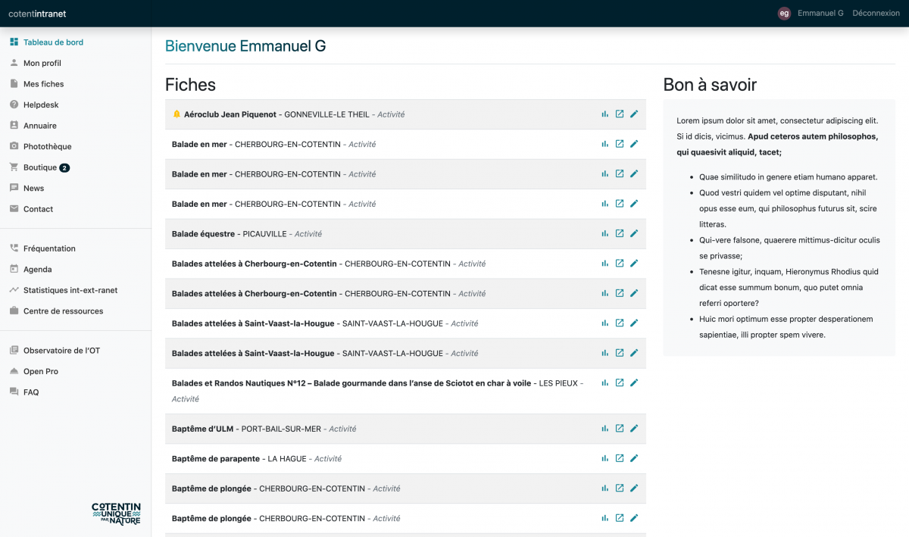The height and width of the screenshot is (537, 909).
Task: Click the statistics icon for Aéroclub Jean Piquenot
Action: coord(604,114)
